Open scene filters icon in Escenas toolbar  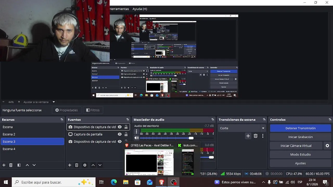click(19, 165)
